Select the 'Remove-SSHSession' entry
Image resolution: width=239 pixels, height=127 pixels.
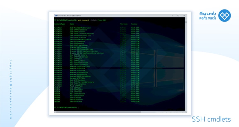click(x=78, y=74)
